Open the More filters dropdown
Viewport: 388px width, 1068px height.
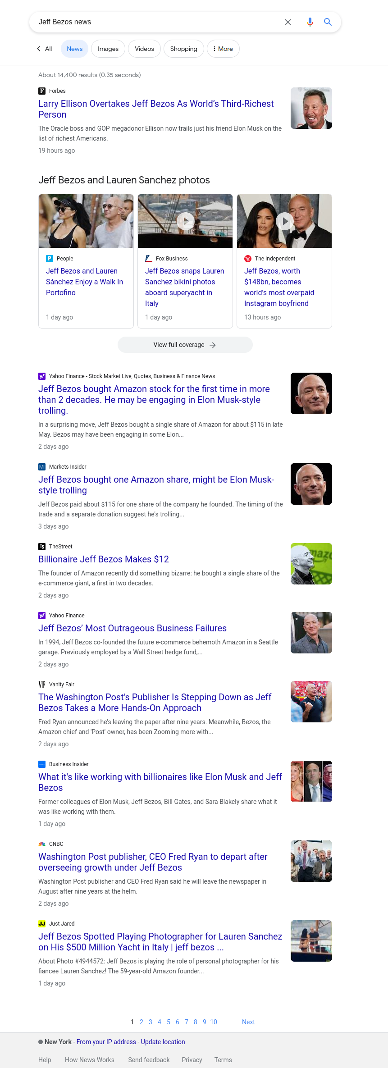pyautogui.click(x=223, y=49)
